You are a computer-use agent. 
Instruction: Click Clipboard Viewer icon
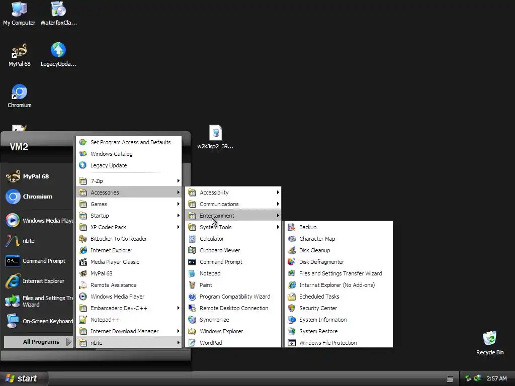[192, 250]
